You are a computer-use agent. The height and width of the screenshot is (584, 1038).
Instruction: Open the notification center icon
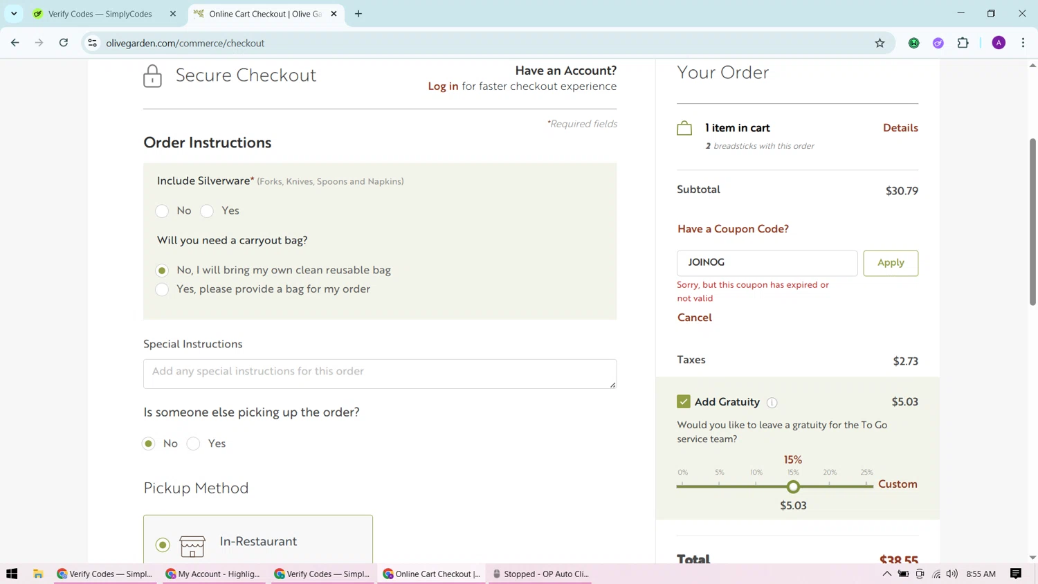pyautogui.click(x=1016, y=574)
